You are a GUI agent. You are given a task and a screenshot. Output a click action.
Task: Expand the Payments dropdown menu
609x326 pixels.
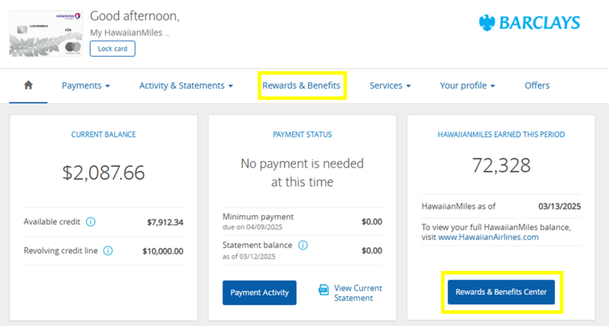coord(86,86)
